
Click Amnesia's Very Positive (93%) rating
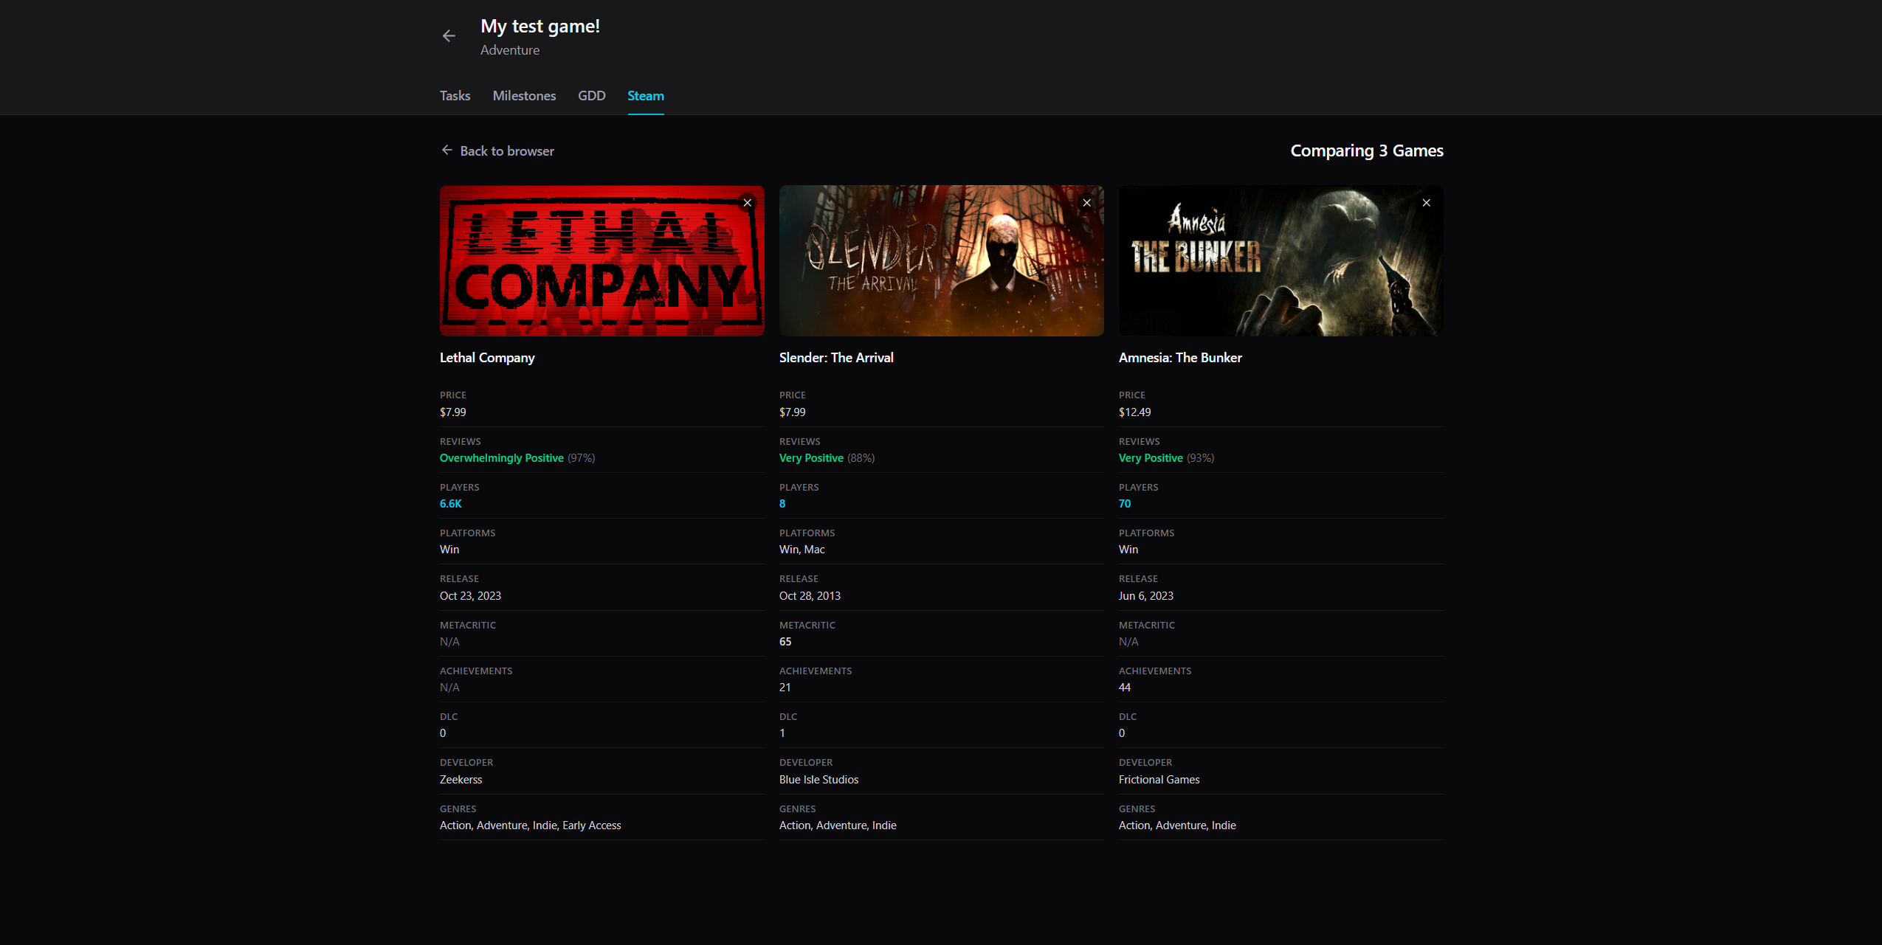(1166, 458)
